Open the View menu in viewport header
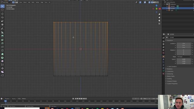The width and height of the screenshot is (194, 109). click(21, 2)
